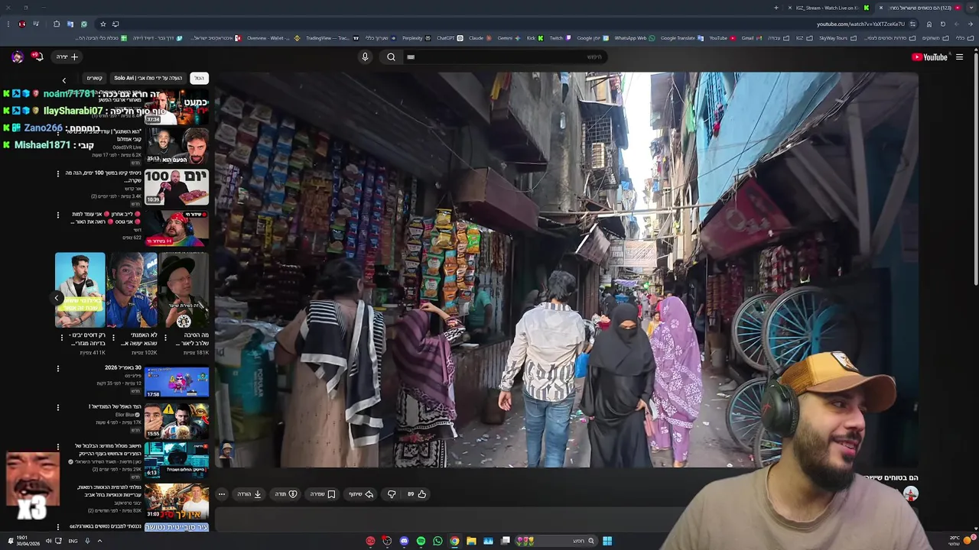Bookmark this page with the star

(103, 24)
